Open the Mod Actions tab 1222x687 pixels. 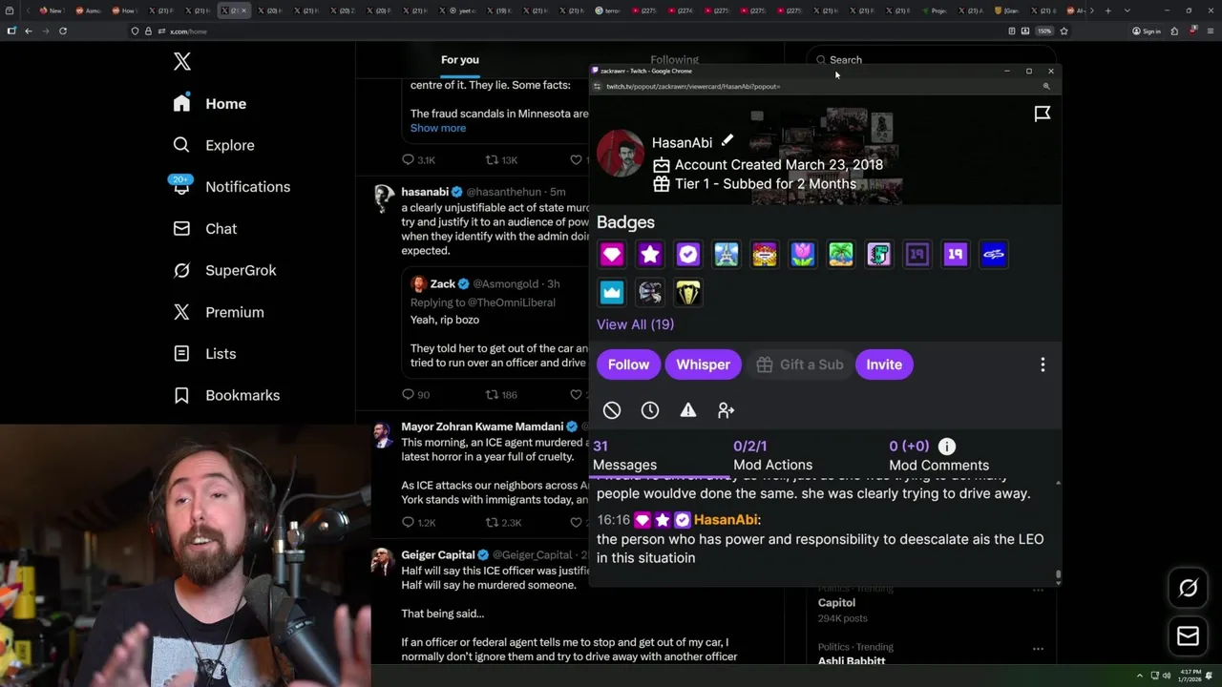[x=772, y=455]
